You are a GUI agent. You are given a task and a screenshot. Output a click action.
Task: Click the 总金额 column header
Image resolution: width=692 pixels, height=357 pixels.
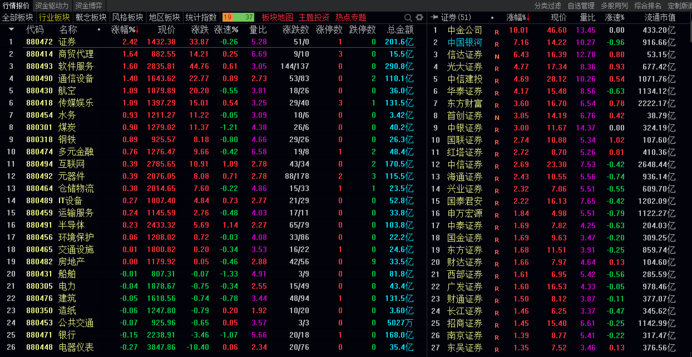400,29
